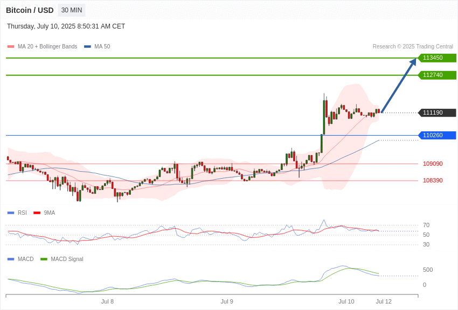Click the 108390 support price value
Image resolution: width=458 pixels, height=310 pixels.
coord(433,180)
